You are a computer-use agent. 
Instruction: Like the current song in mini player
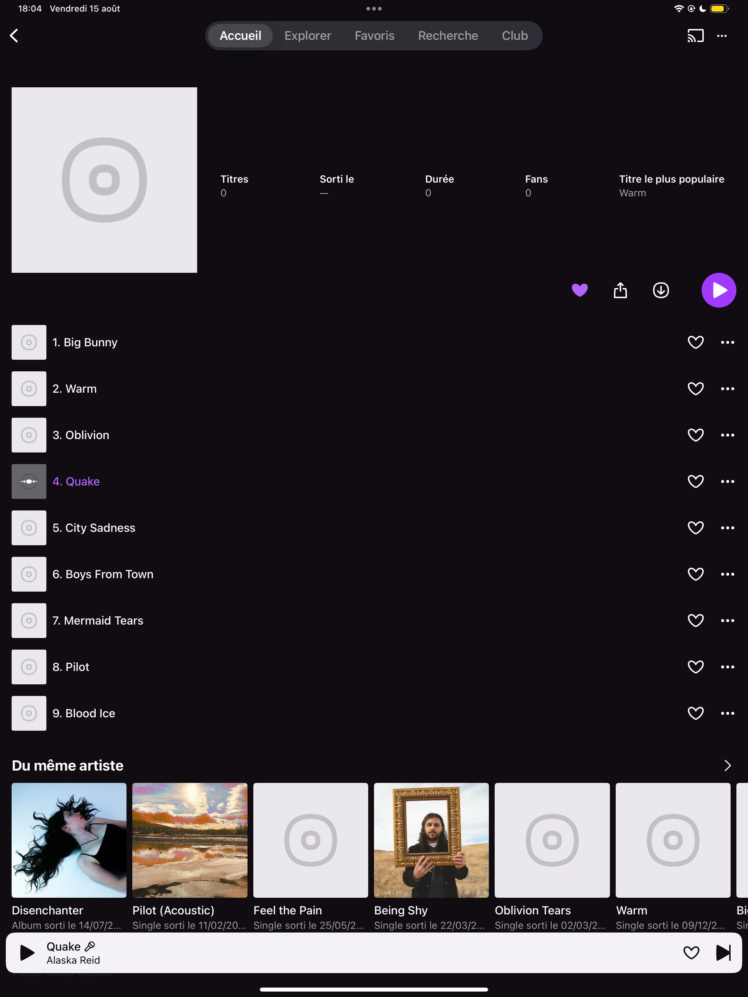point(691,952)
